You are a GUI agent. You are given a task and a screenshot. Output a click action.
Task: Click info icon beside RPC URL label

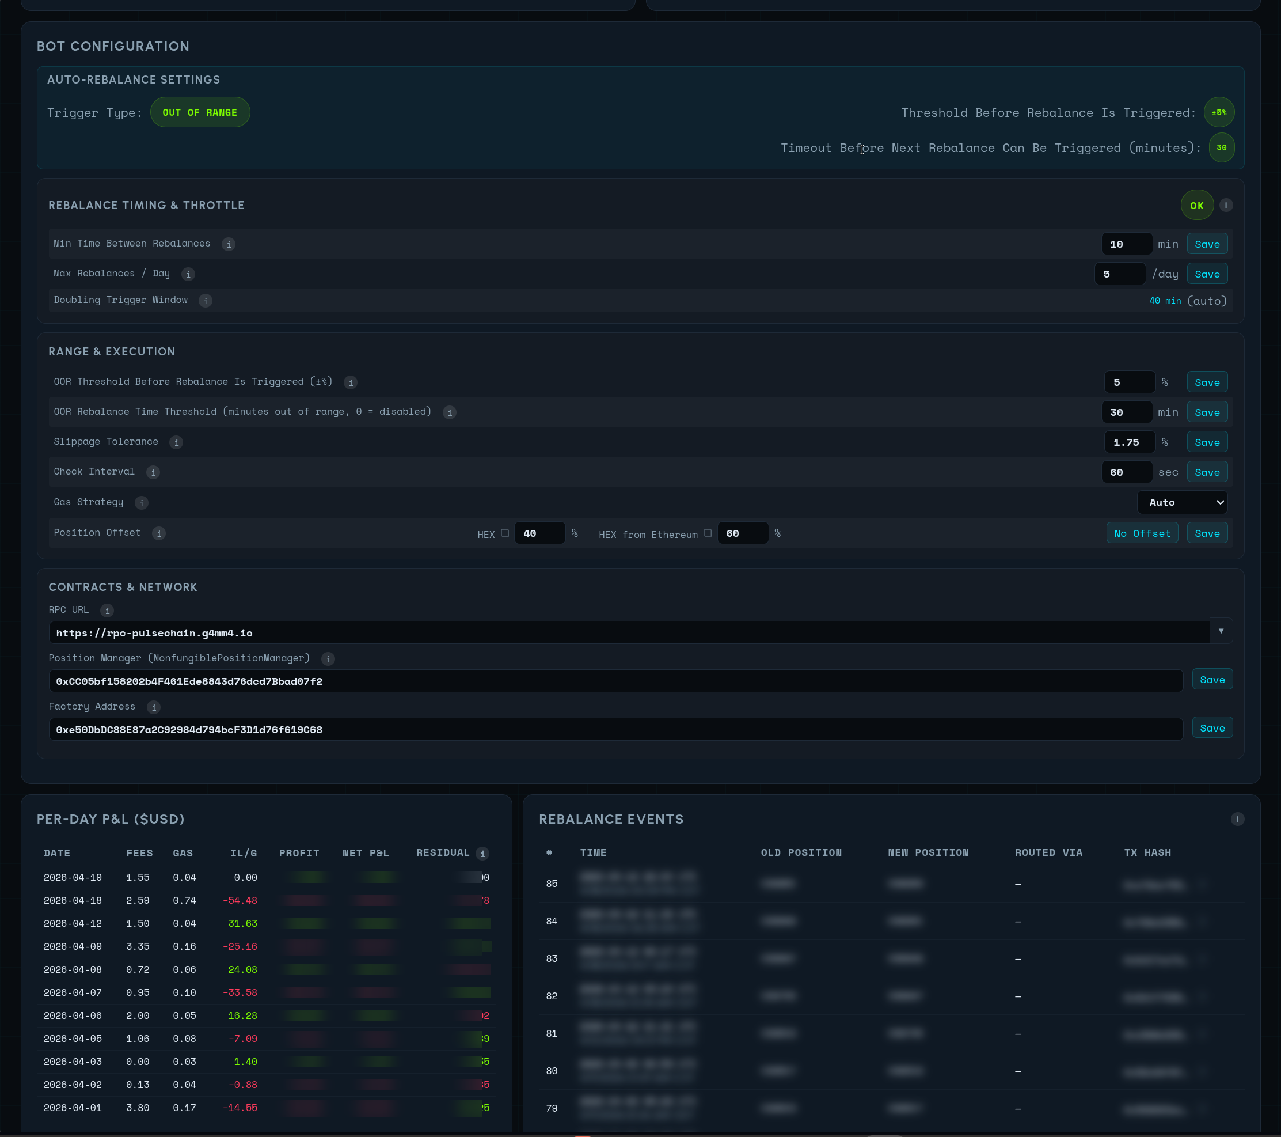(x=107, y=610)
